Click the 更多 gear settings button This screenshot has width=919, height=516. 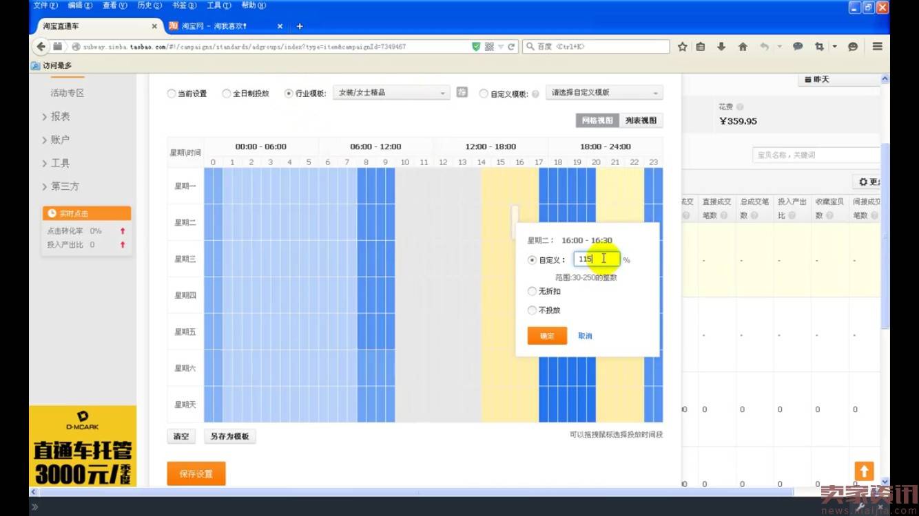[867, 182]
